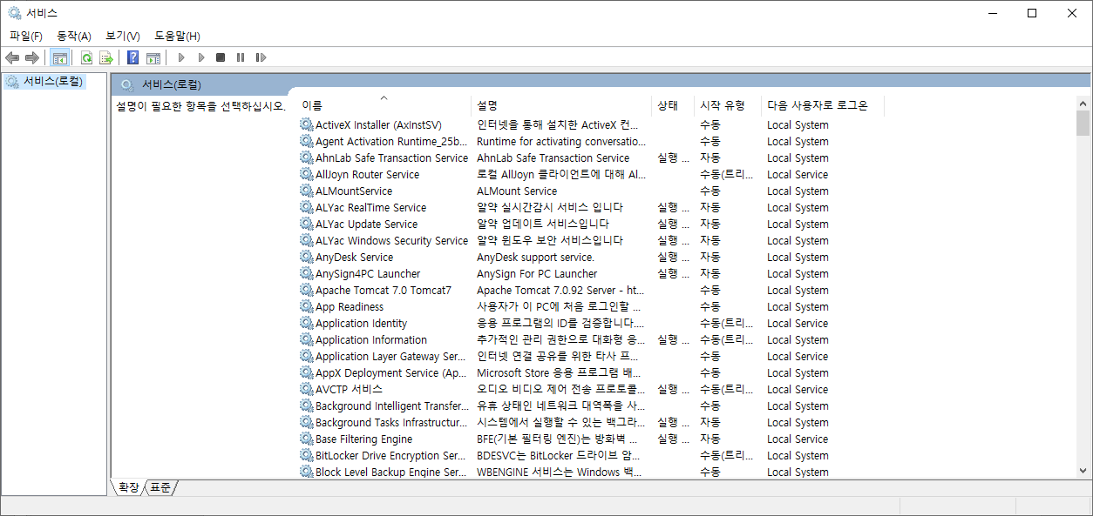Click the gear icon beside Base Filtering Engine
The width and height of the screenshot is (1093, 516).
coord(306,439)
